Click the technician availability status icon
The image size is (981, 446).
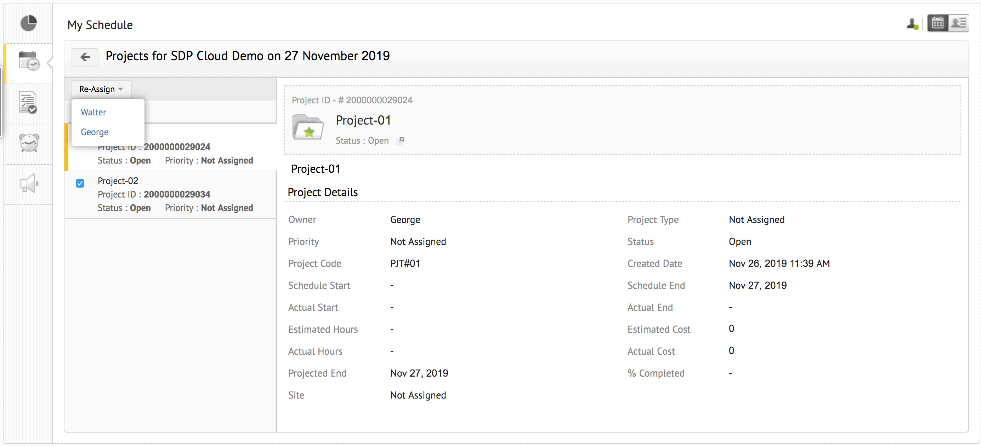[912, 24]
